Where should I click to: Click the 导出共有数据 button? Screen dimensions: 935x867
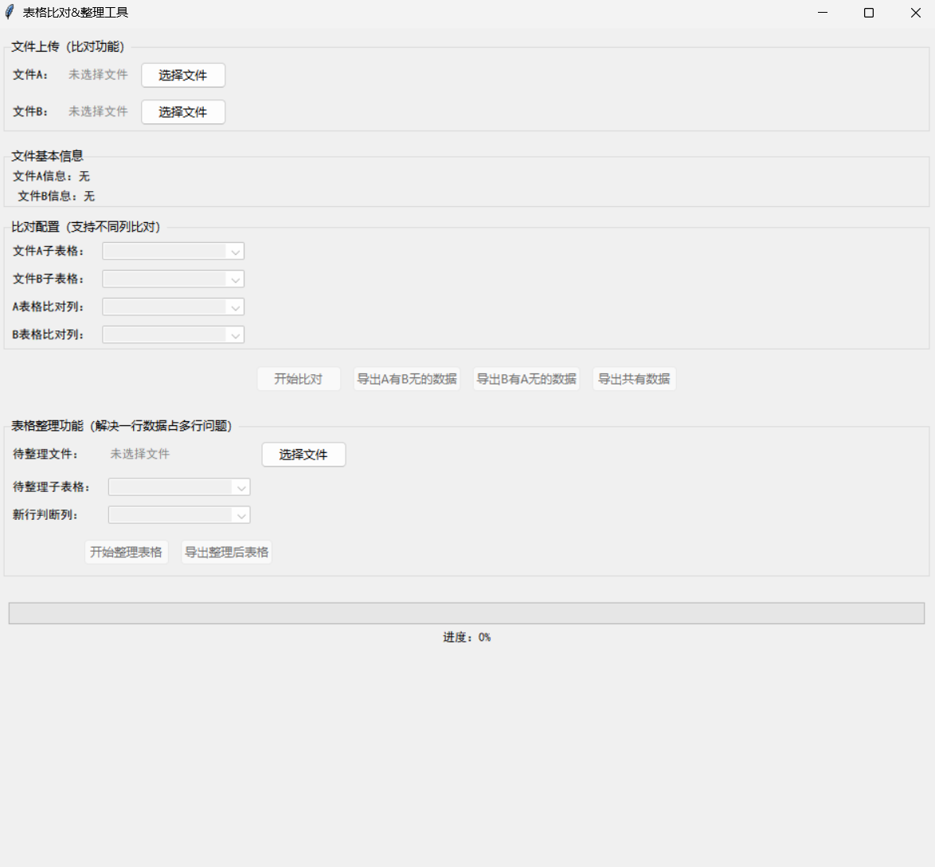[635, 379]
